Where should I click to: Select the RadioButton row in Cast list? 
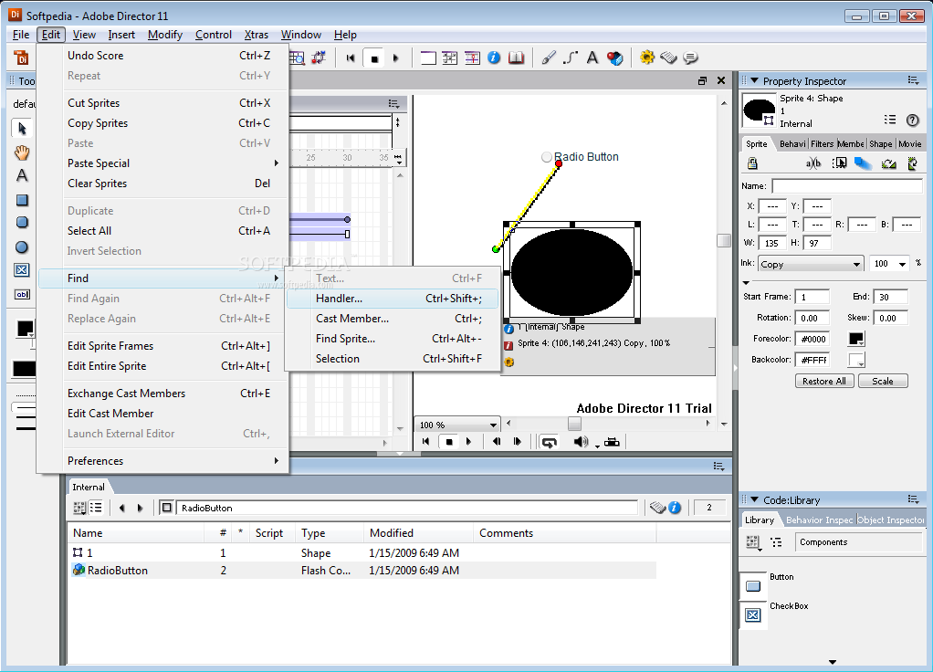tap(362, 571)
